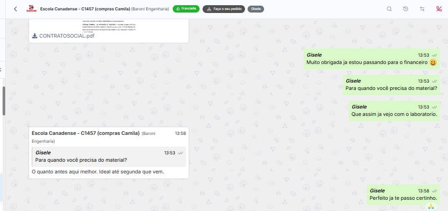The width and height of the screenshot is (448, 211).
Task: Click the contact name Escola Canadense header
Action: [x=85, y=9]
